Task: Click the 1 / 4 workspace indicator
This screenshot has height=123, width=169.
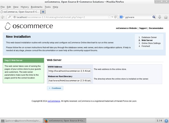Action: (x=159, y=120)
